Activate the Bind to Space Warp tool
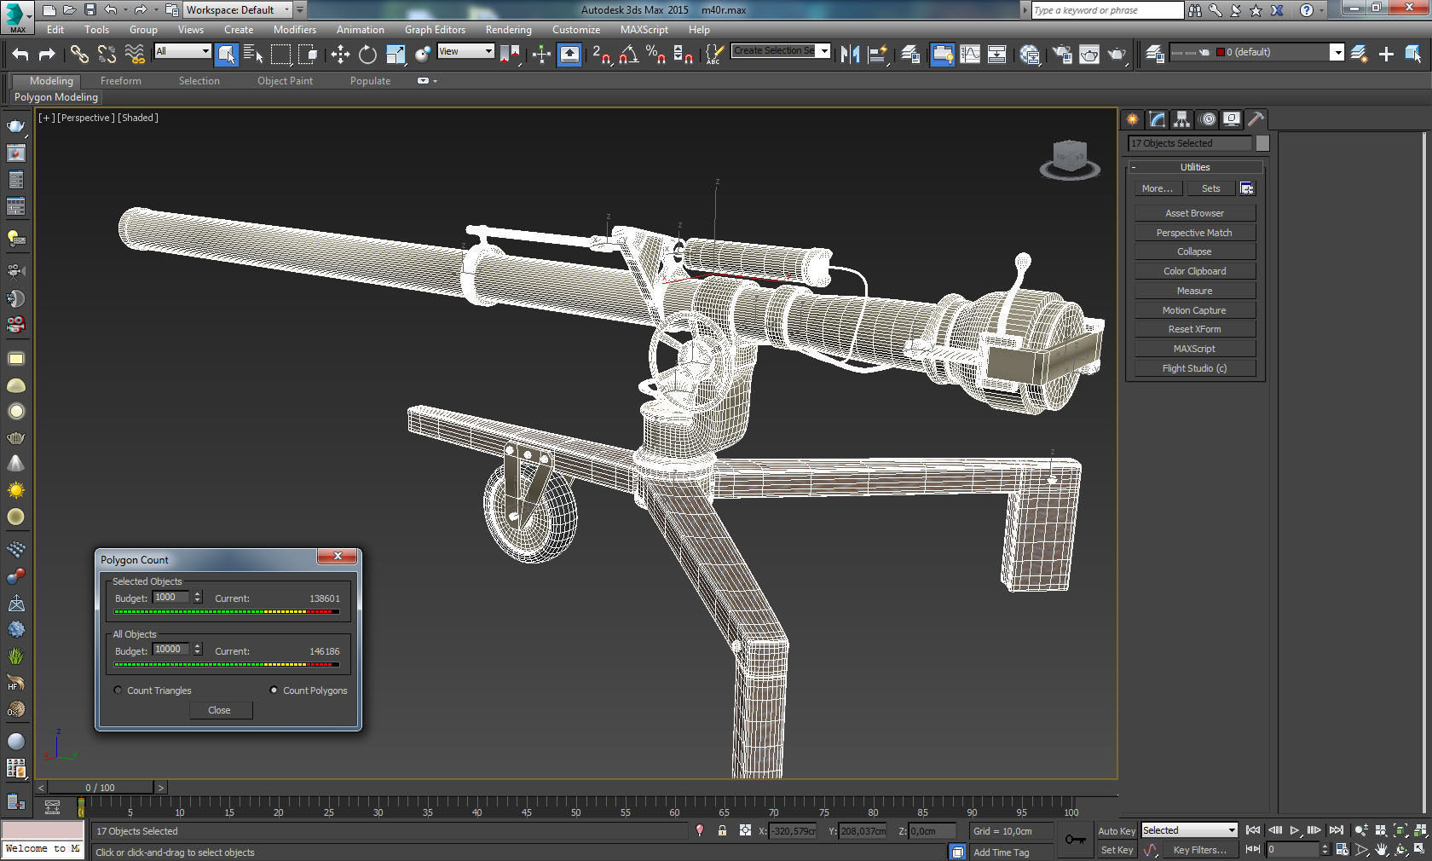The image size is (1432, 861). pos(135,55)
